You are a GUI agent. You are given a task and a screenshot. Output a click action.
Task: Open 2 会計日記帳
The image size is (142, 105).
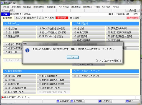(x=20, y=32)
